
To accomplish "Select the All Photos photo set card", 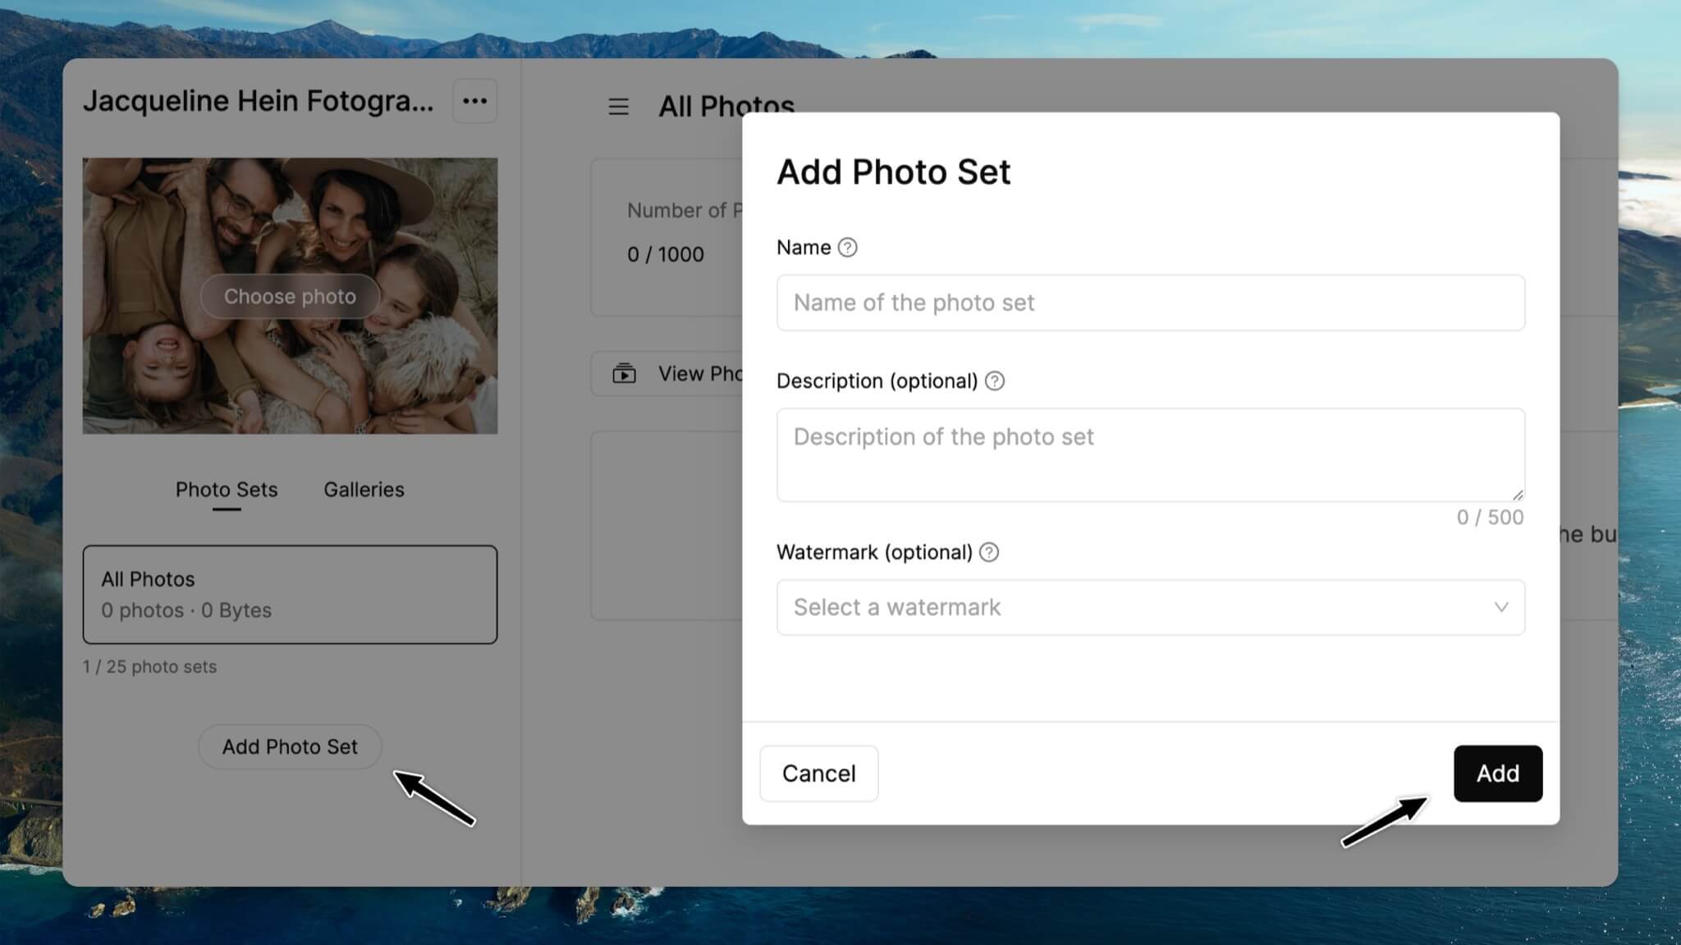I will pyautogui.click(x=290, y=594).
